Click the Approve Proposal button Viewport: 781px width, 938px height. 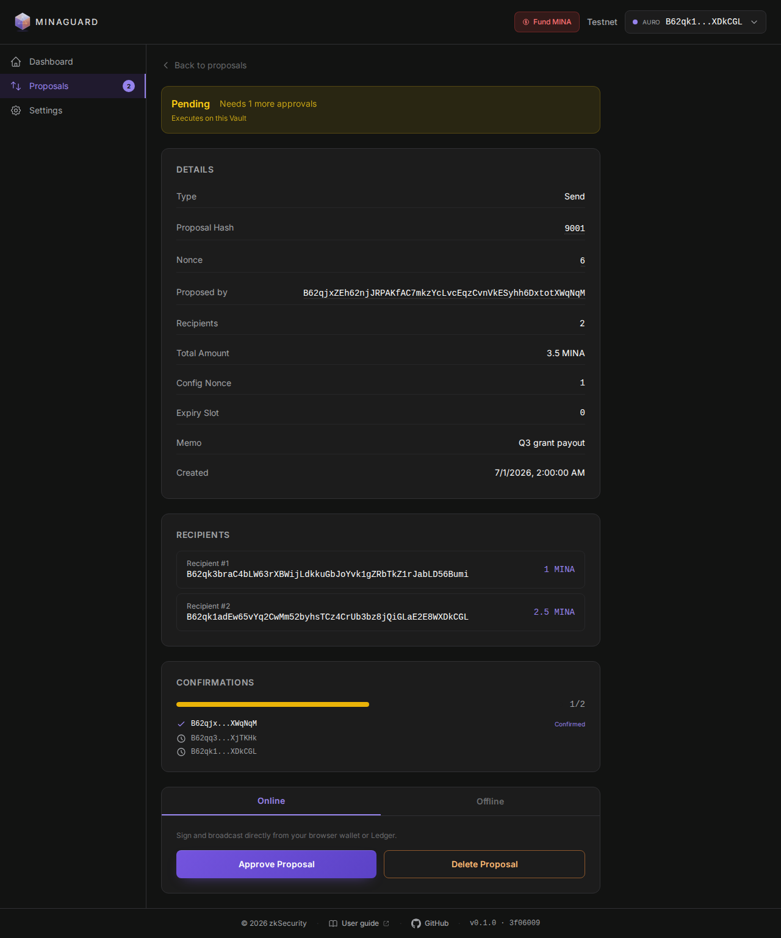pyautogui.click(x=276, y=864)
